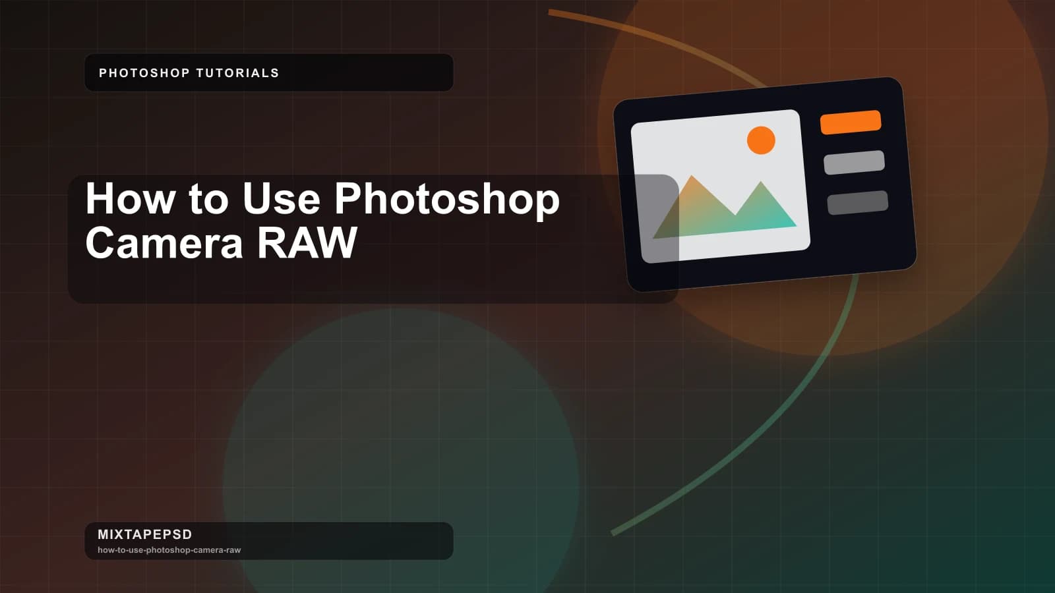The width and height of the screenshot is (1055, 593).
Task: Click the "How to Use Photoshop Camera RAW" title
Action: click(322, 220)
